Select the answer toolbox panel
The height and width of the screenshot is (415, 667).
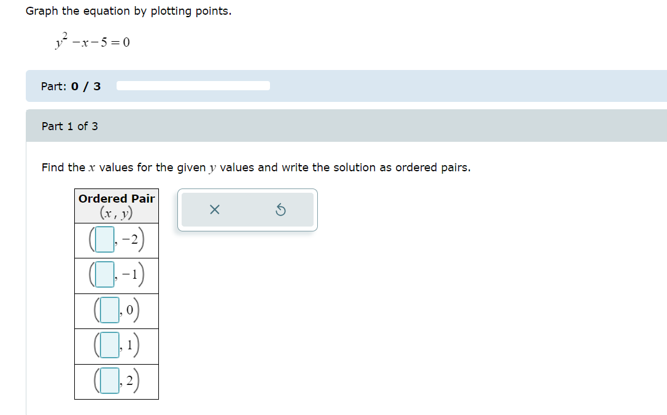247,209
